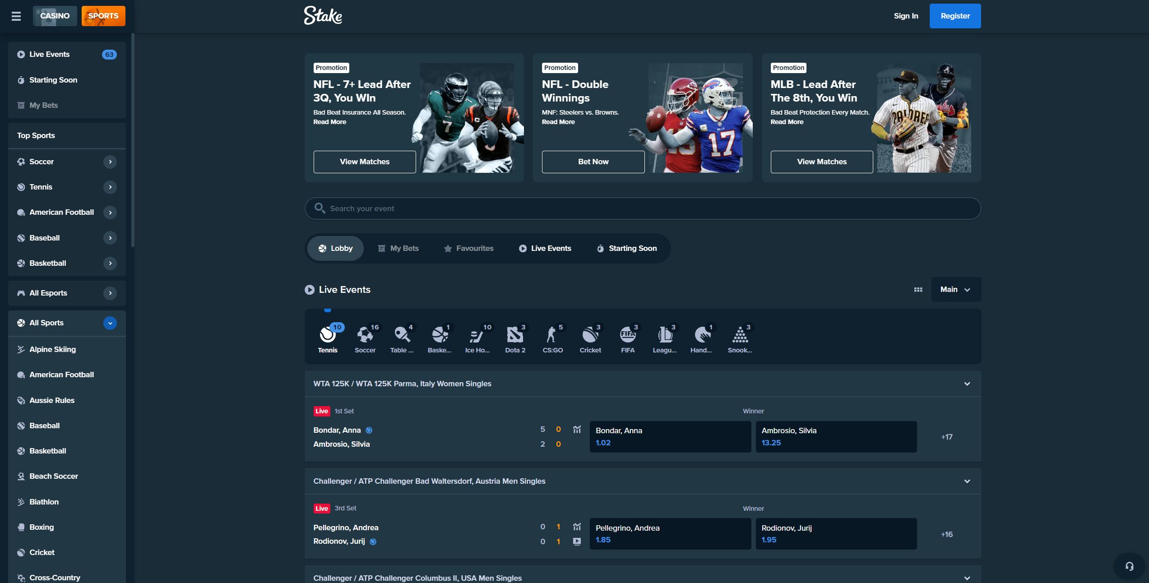Click the sidebar vertical scrollbar

[x=133, y=140]
